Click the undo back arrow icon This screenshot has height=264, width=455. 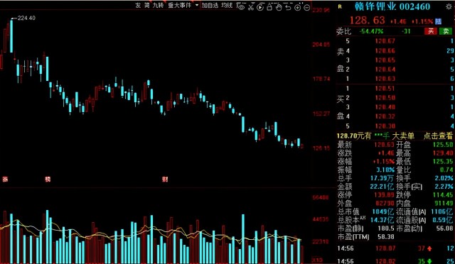click(288, 8)
